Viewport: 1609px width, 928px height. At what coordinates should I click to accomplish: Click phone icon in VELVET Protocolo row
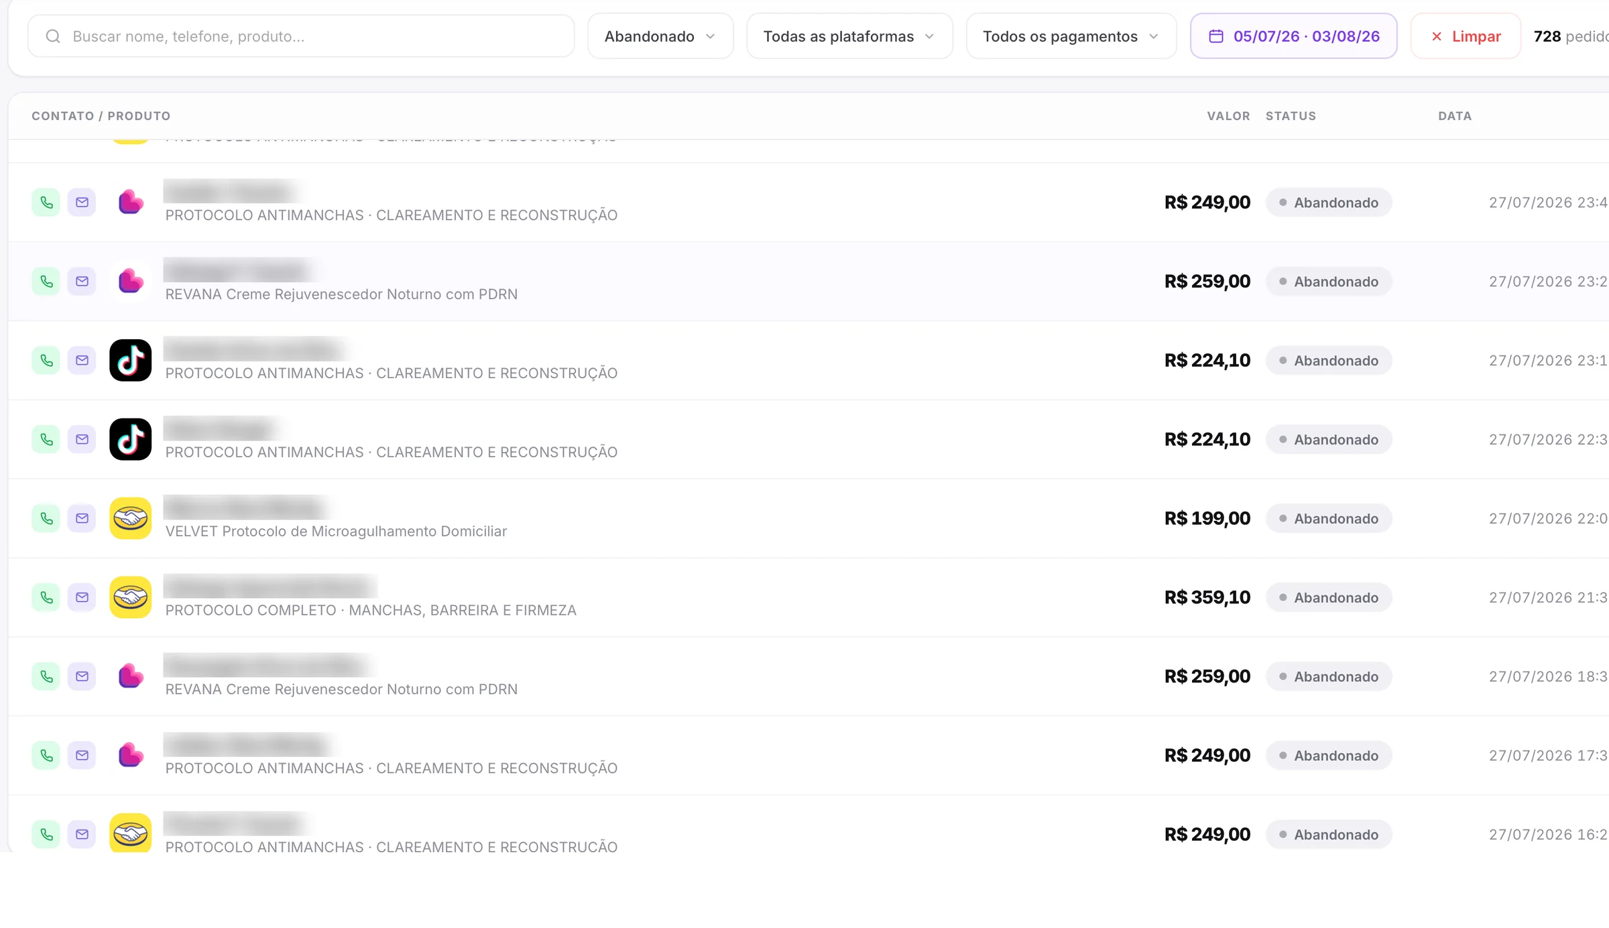pyautogui.click(x=46, y=518)
